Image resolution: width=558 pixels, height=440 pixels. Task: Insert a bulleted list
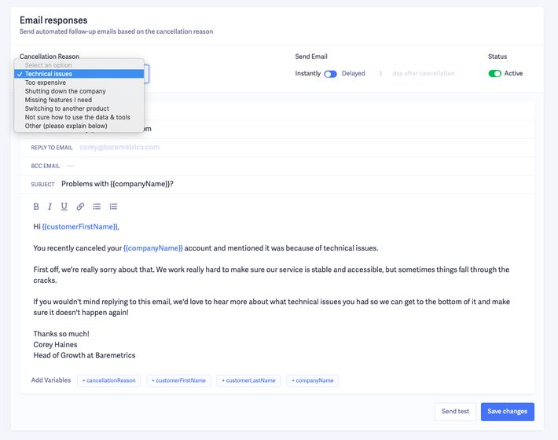pos(97,207)
